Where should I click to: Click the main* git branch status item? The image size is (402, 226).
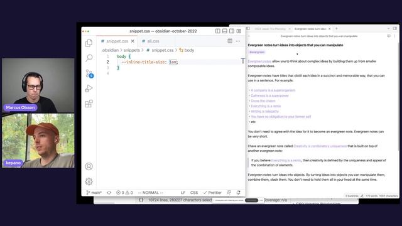(94, 193)
